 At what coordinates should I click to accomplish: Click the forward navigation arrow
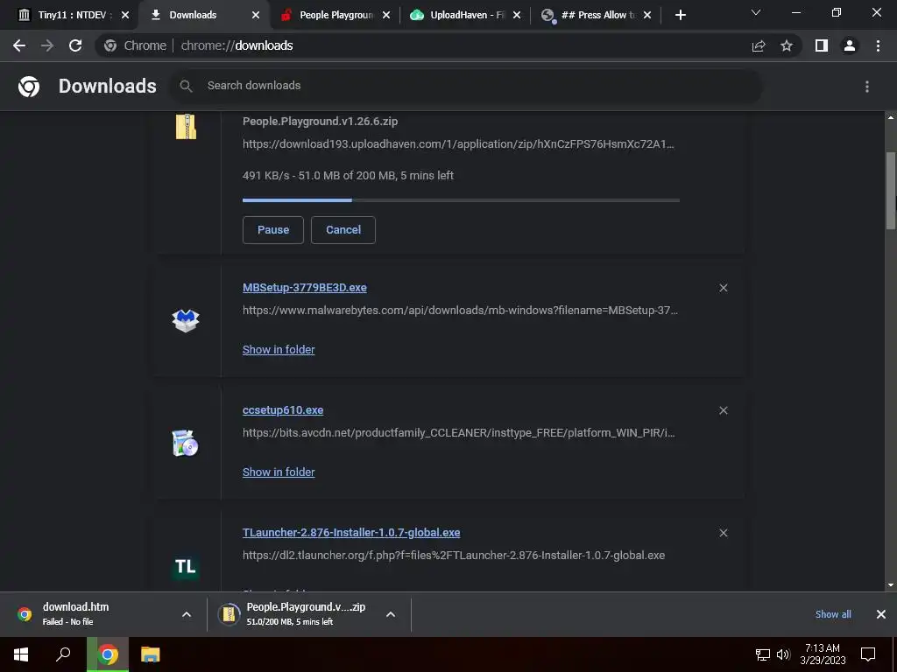47,45
